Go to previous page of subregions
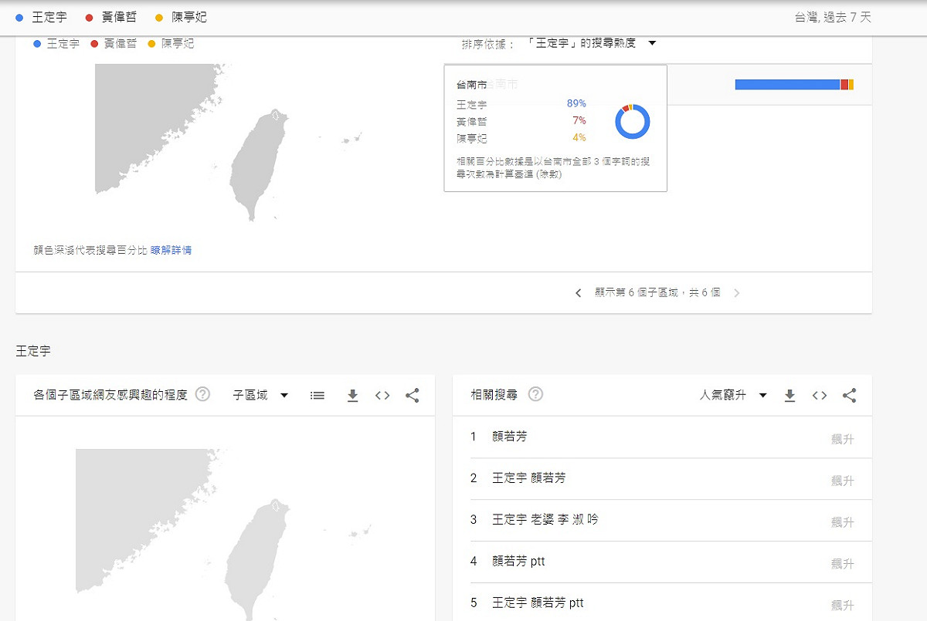This screenshot has width=927, height=621. click(x=578, y=293)
